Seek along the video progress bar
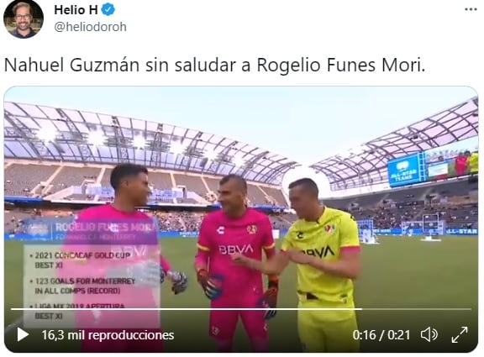The image size is (484, 357). [241, 309]
